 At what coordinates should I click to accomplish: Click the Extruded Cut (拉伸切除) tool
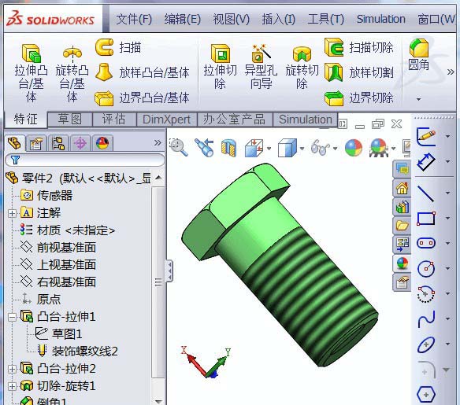pyautogui.click(x=220, y=67)
